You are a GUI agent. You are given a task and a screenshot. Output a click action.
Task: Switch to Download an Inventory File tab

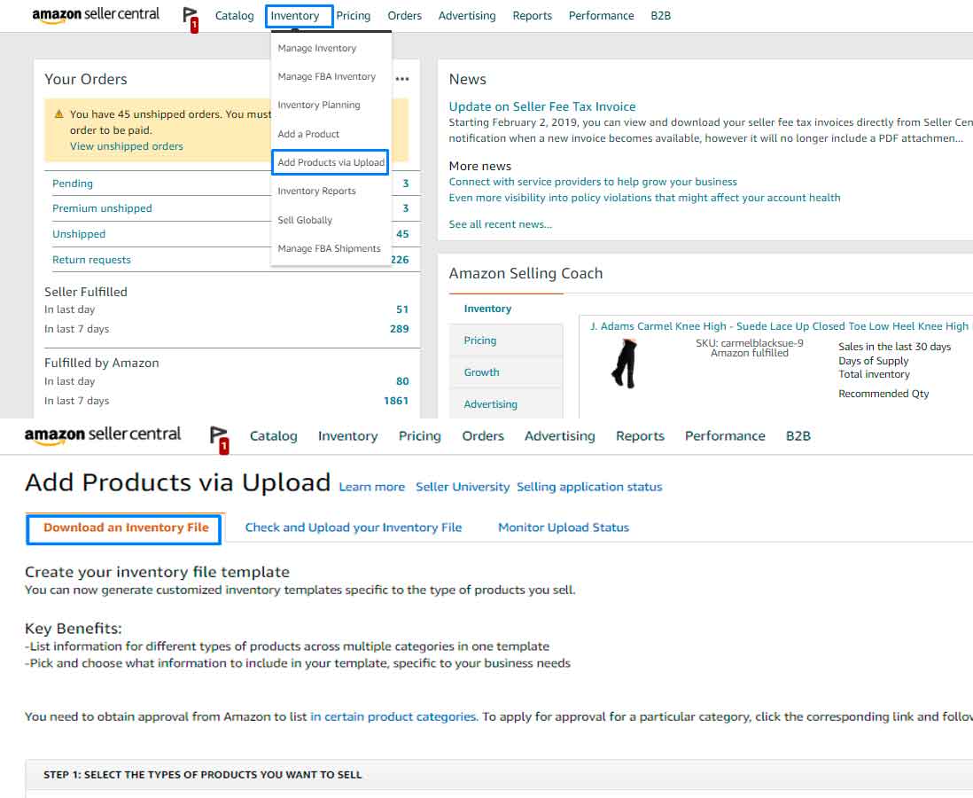[x=126, y=528]
